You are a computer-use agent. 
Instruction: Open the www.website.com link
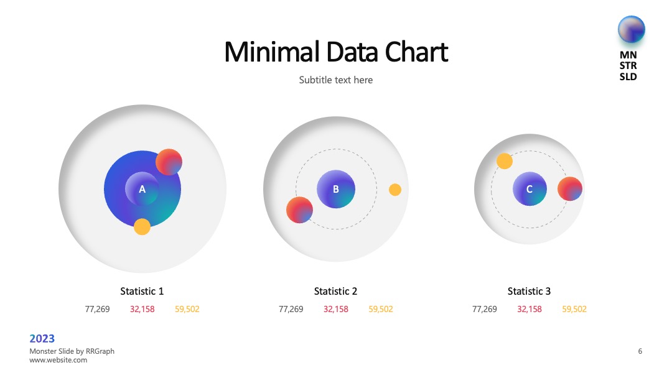(58, 360)
